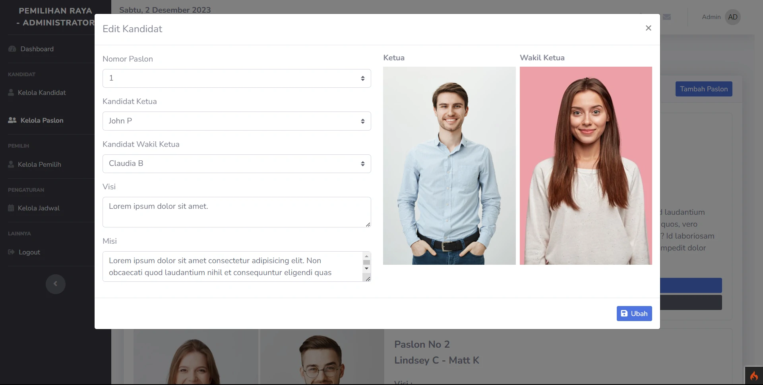Screen dimensions: 763x385
Task: Click the Ketua candidate photo
Action: pyautogui.click(x=449, y=165)
